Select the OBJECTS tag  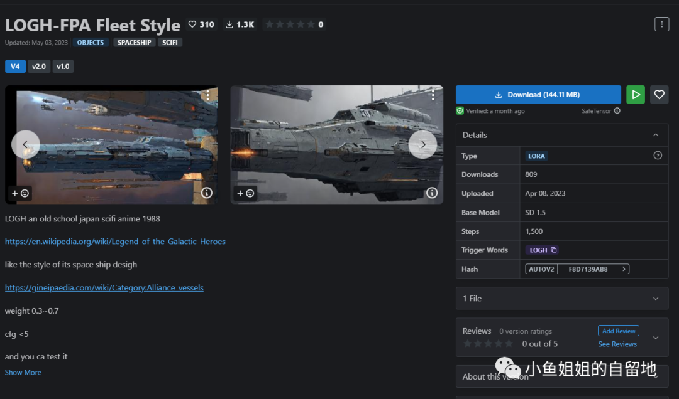[91, 43]
